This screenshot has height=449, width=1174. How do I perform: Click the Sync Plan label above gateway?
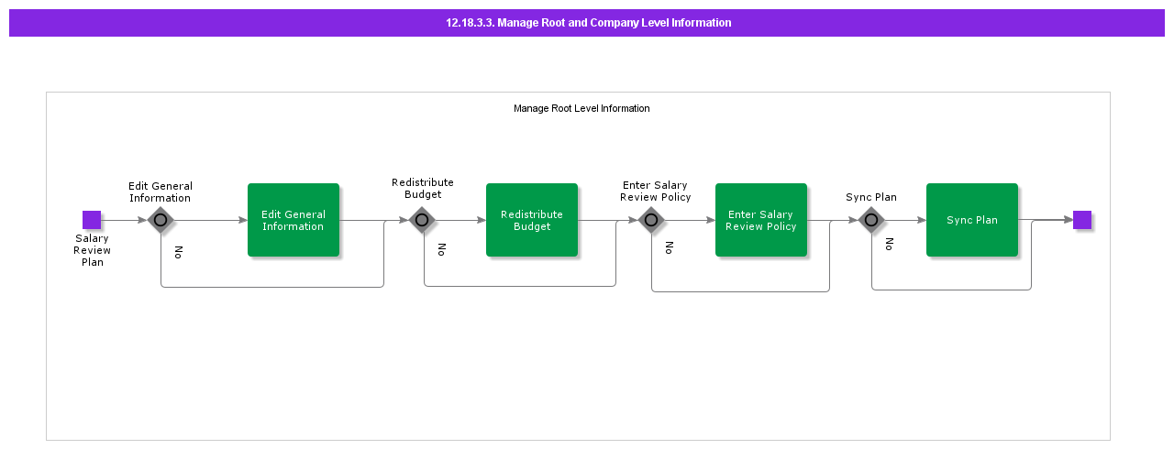click(x=871, y=197)
